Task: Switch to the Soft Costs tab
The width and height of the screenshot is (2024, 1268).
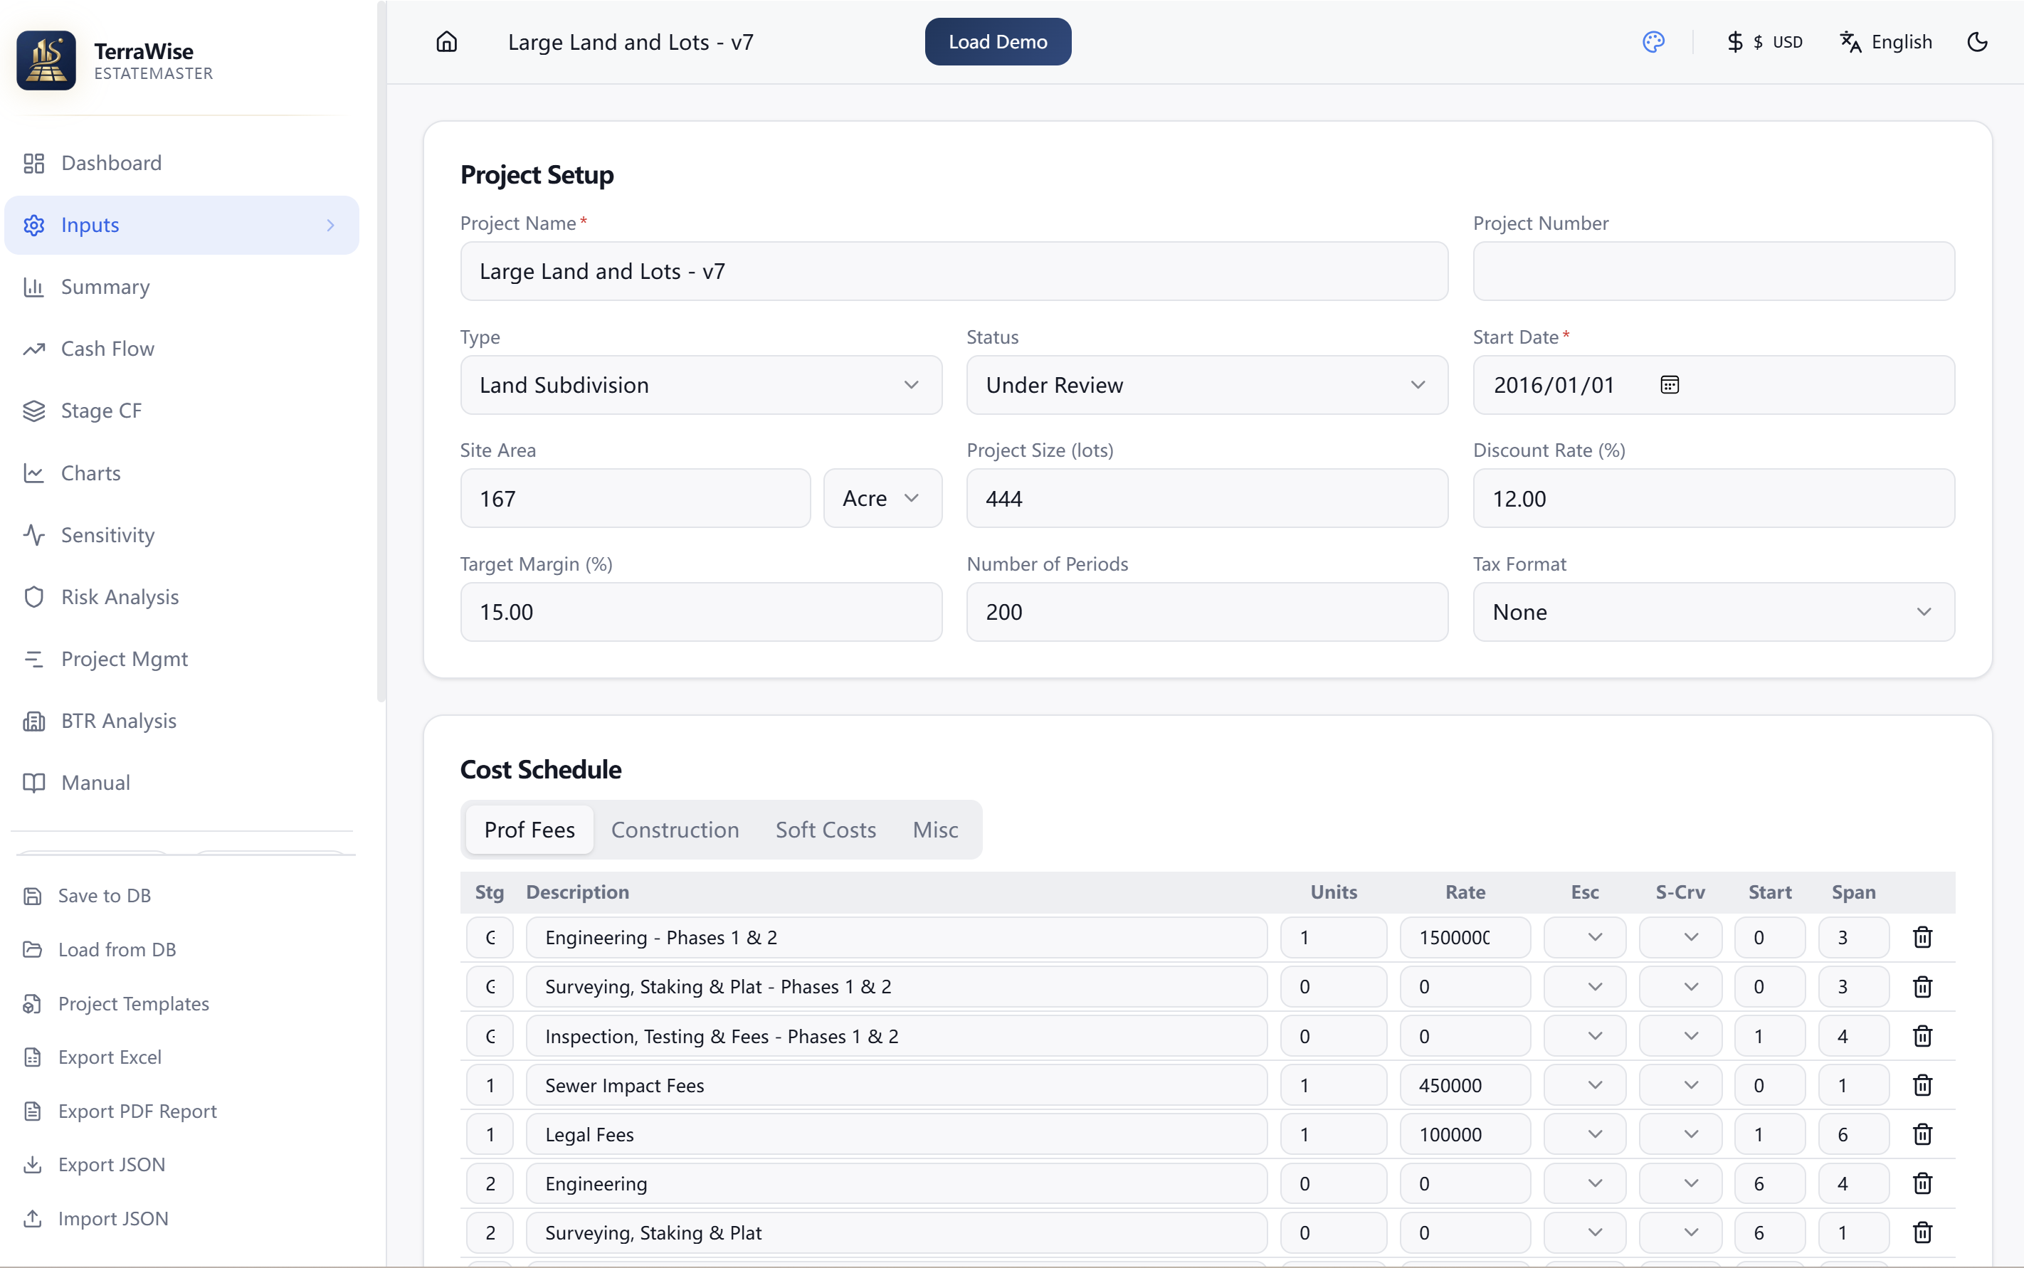Action: point(826,830)
